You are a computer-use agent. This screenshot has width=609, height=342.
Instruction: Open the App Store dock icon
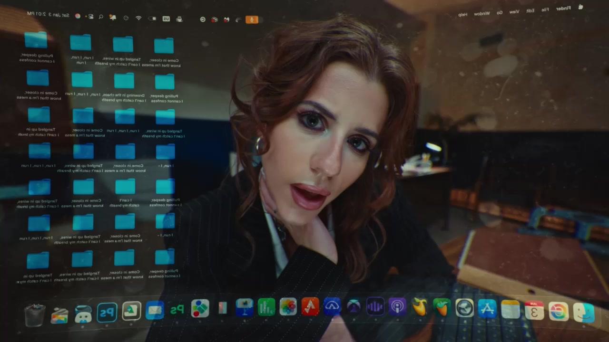pos(487,309)
